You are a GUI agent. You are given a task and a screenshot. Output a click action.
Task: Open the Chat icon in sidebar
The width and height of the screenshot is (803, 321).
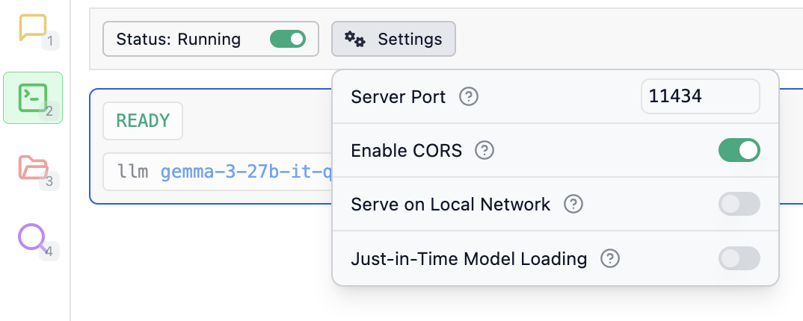tap(33, 28)
